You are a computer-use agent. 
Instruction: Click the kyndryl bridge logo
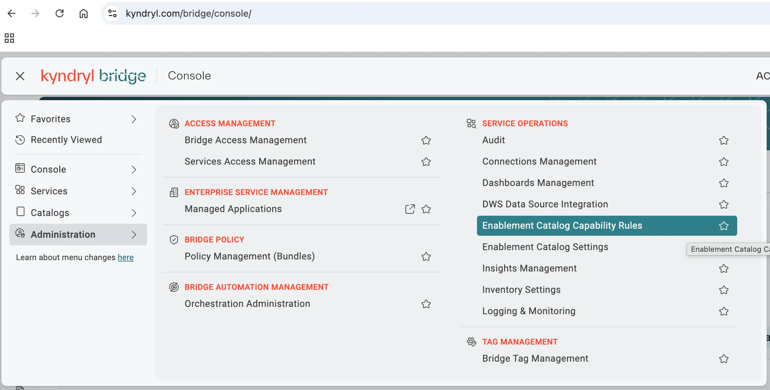coord(93,76)
